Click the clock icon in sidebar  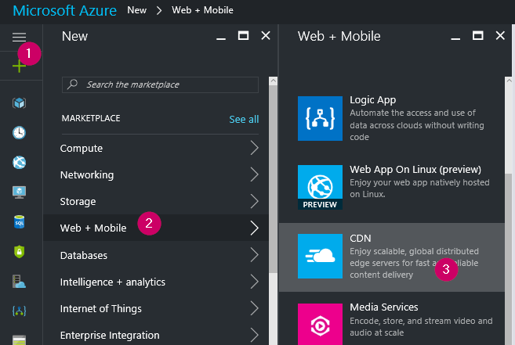click(19, 132)
